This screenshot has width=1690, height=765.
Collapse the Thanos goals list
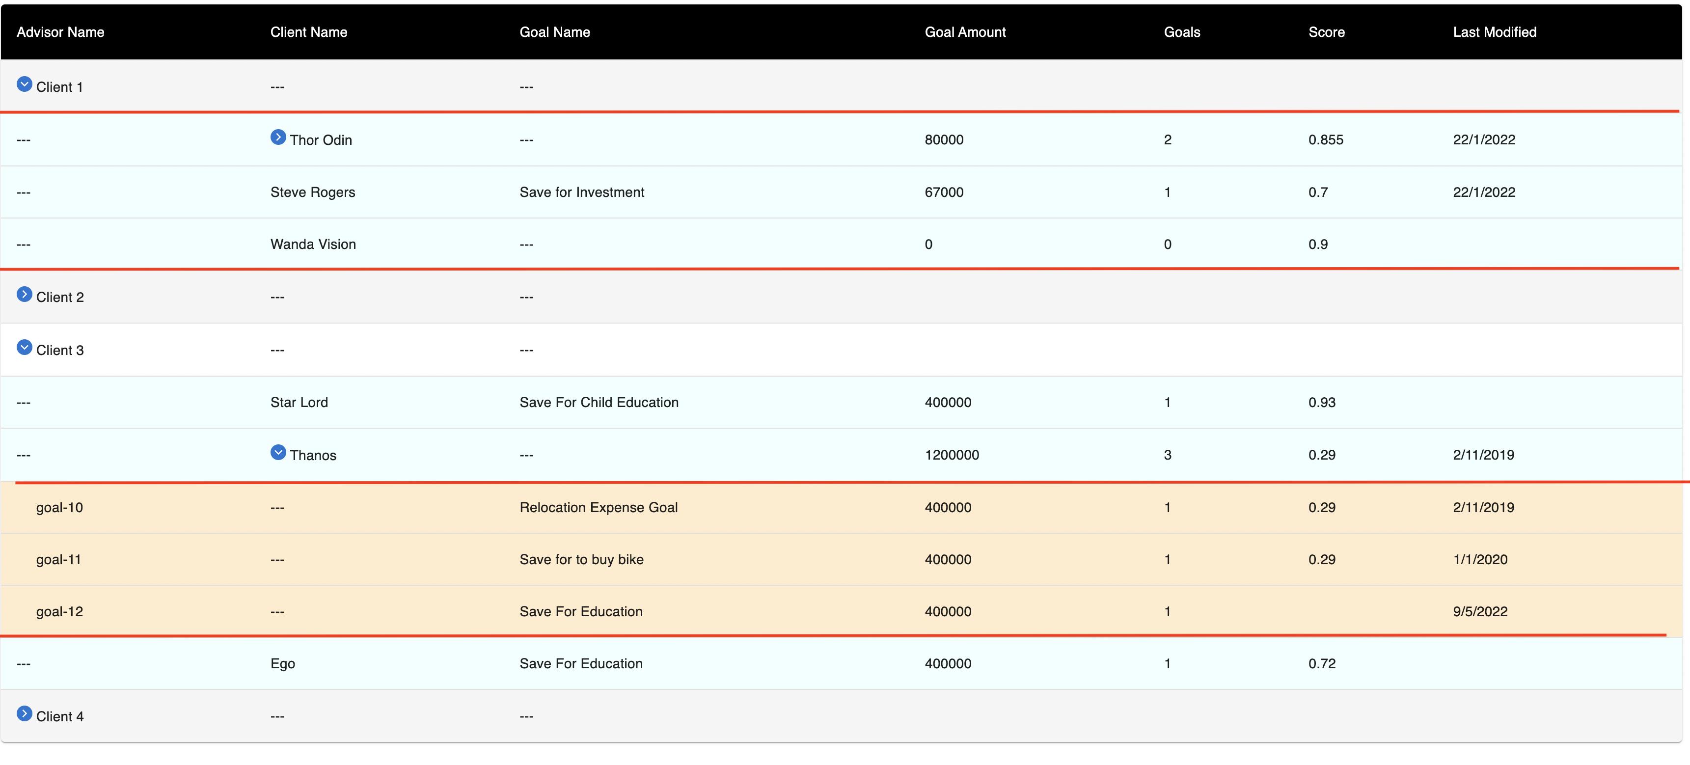(278, 453)
